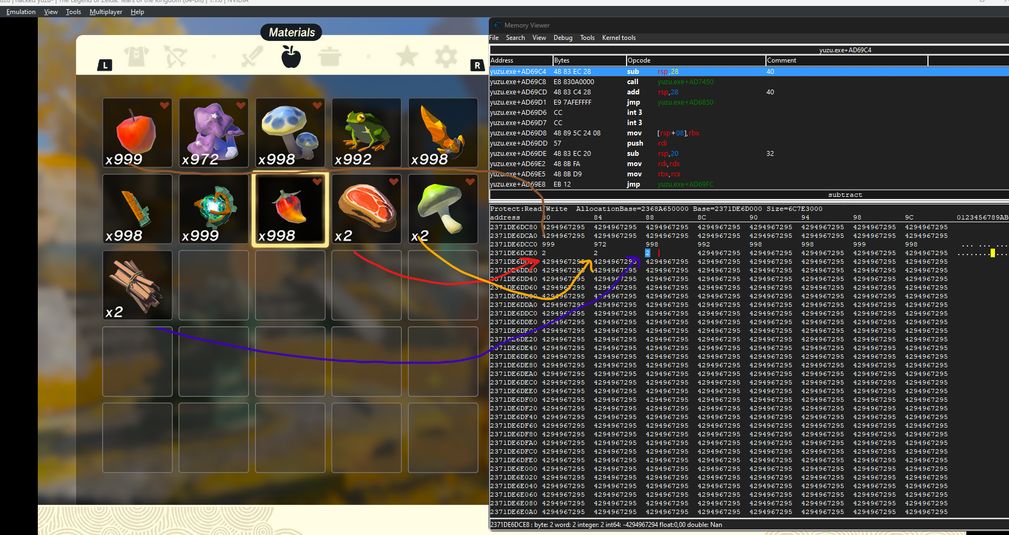Click empty inventory slot beside wood bundle

click(x=214, y=285)
